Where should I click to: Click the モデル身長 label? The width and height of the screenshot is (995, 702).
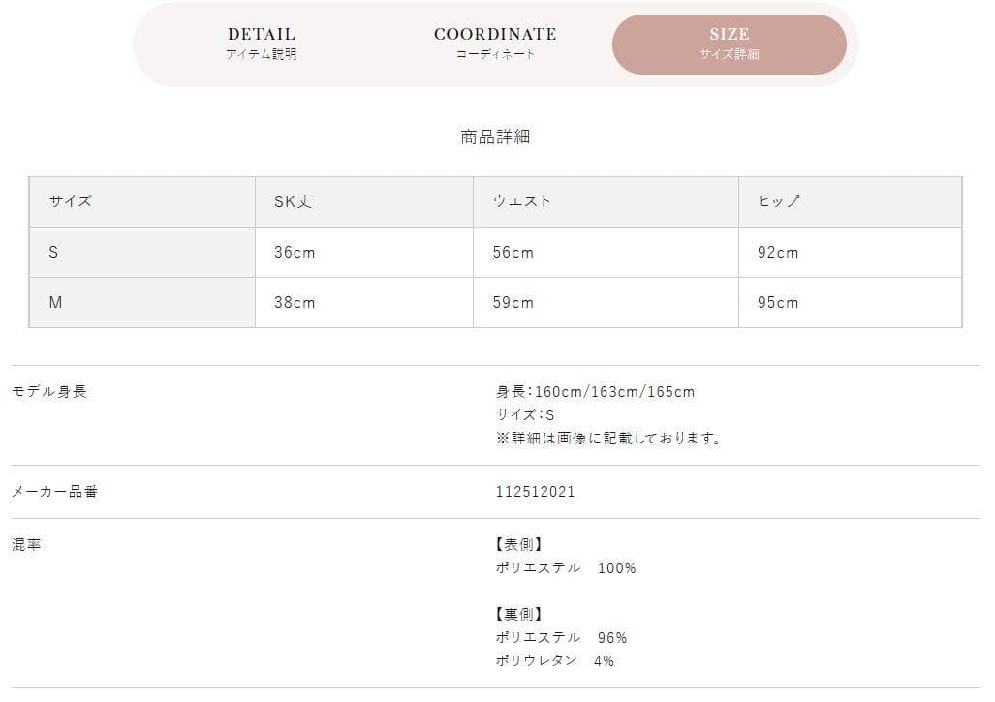(x=49, y=391)
